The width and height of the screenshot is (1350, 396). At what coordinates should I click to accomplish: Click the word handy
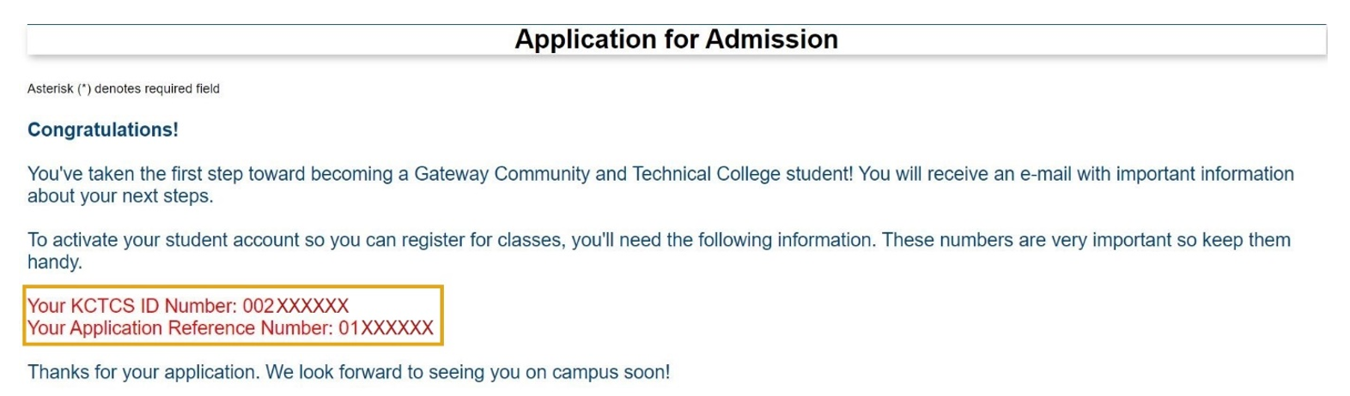point(55,262)
